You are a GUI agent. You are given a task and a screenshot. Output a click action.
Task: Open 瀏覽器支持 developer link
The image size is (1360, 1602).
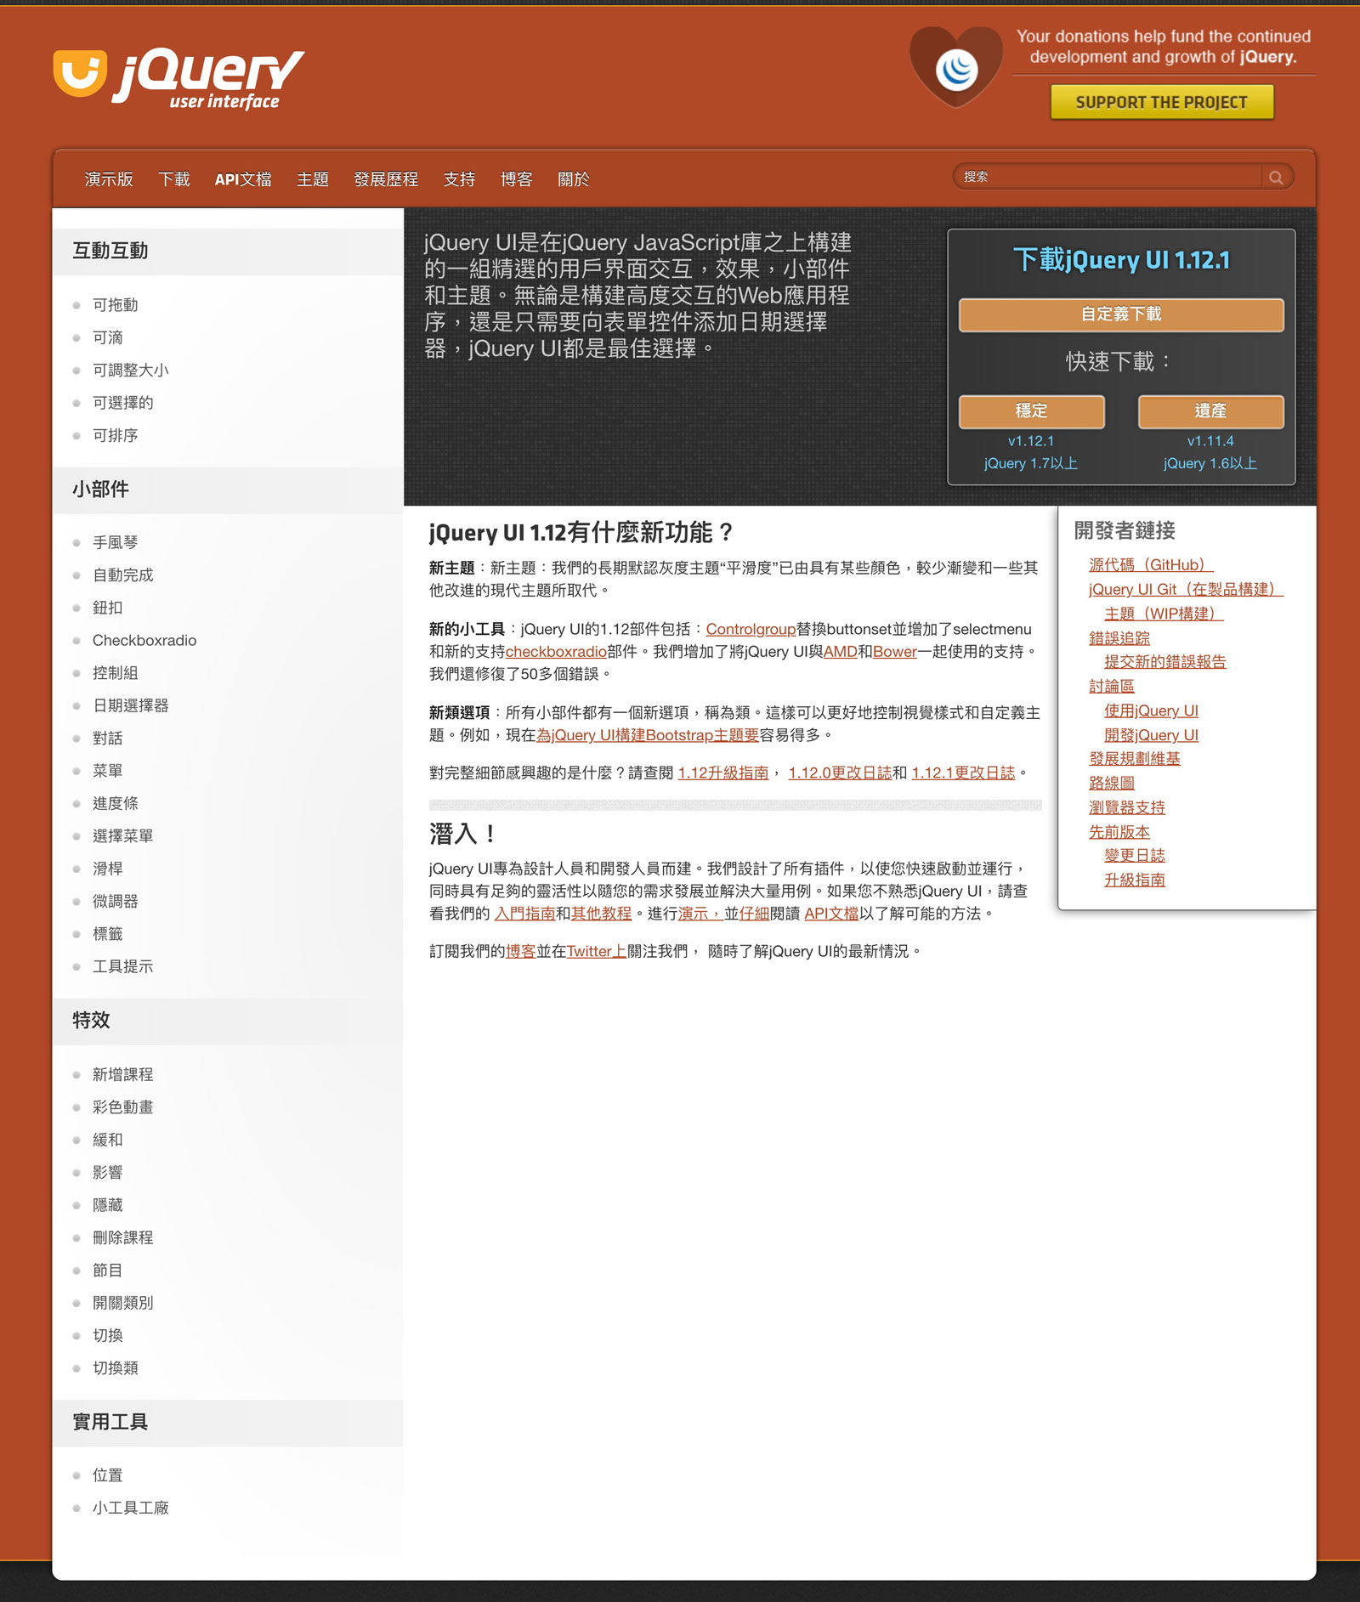coord(1127,808)
